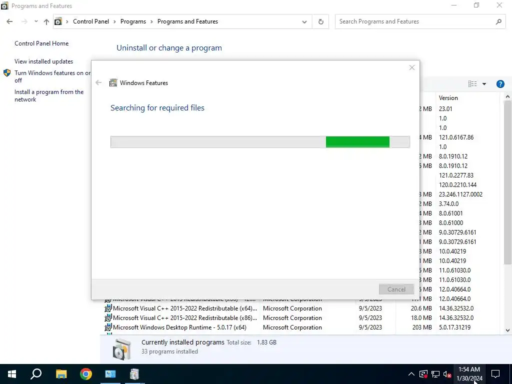Screen dimensions: 512x384
Task: Click the back arrow in the address bar
Action: 9,21
